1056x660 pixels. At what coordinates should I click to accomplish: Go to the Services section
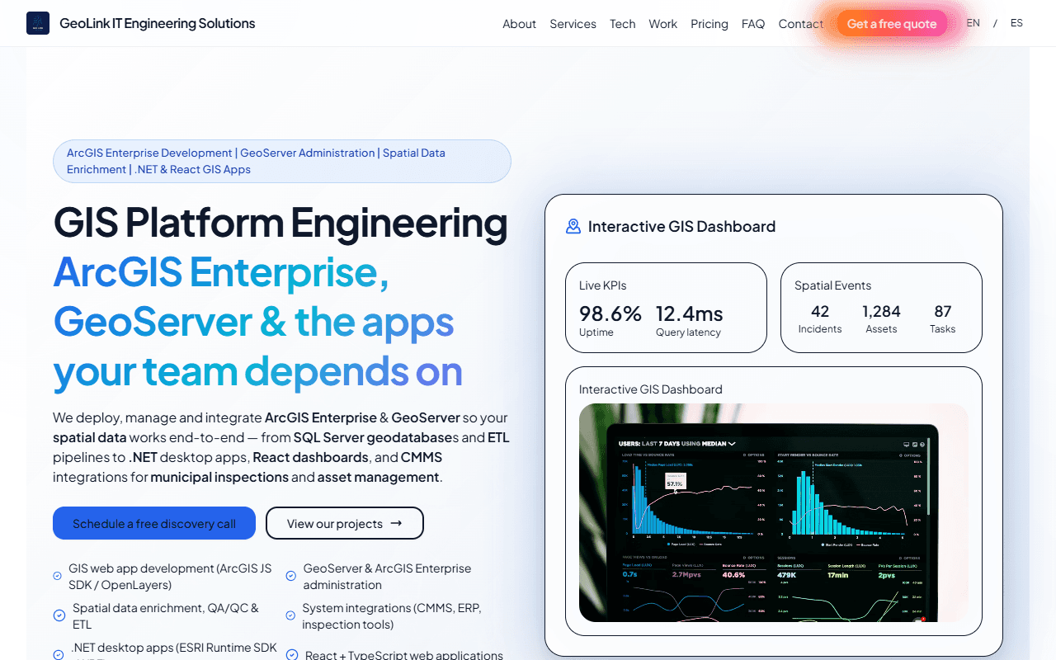click(573, 24)
